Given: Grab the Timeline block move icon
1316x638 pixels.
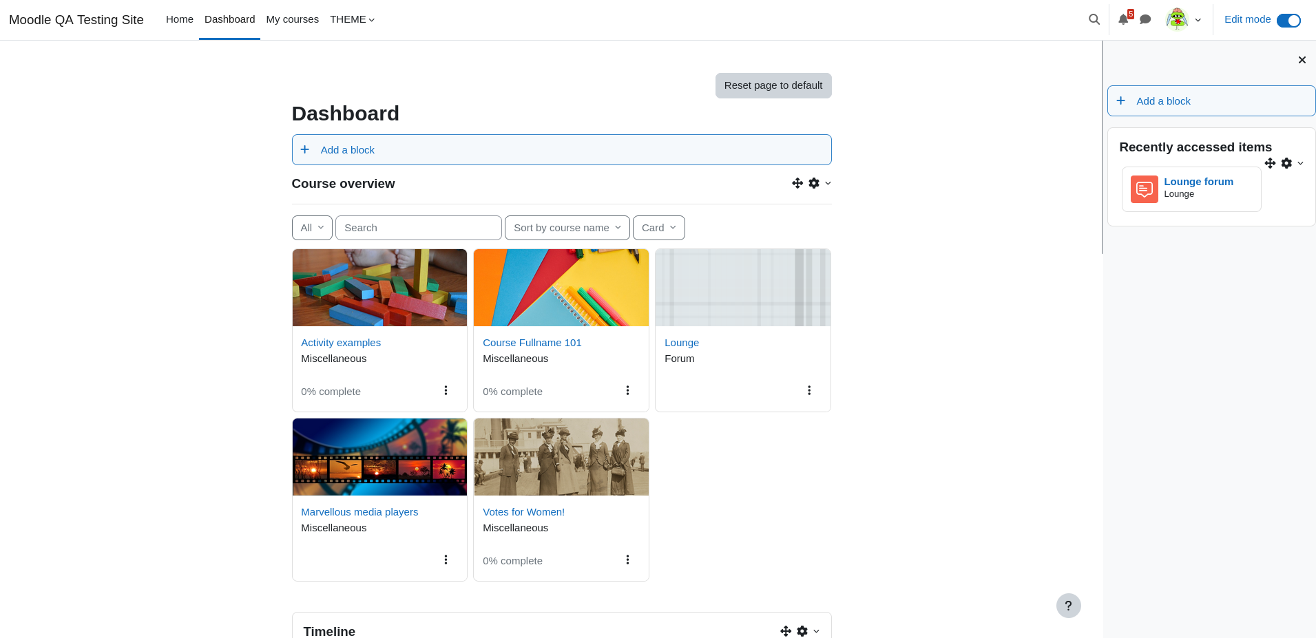Looking at the screenshot, I should (x=785, y=631).
